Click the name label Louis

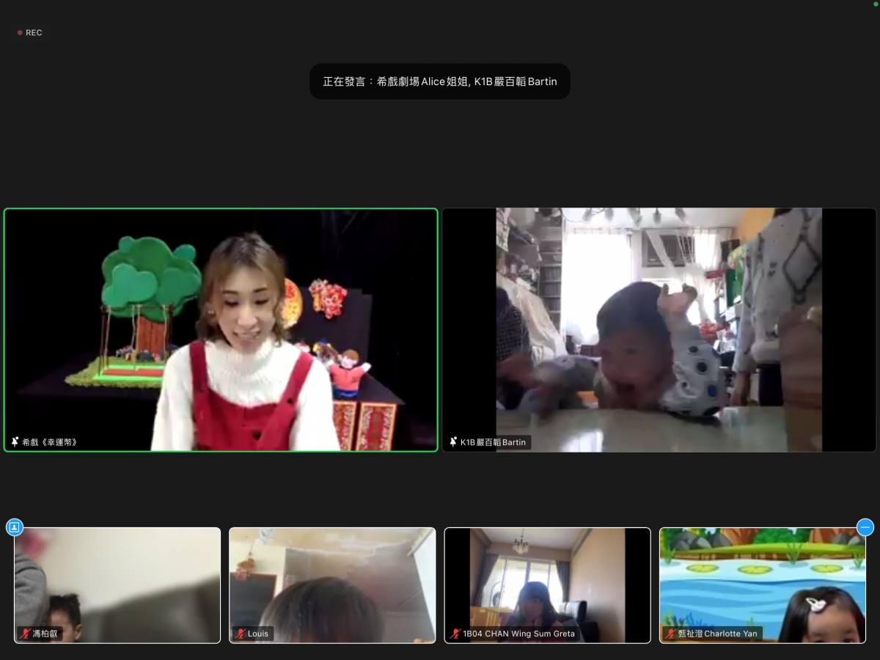[x=258, y=634]
